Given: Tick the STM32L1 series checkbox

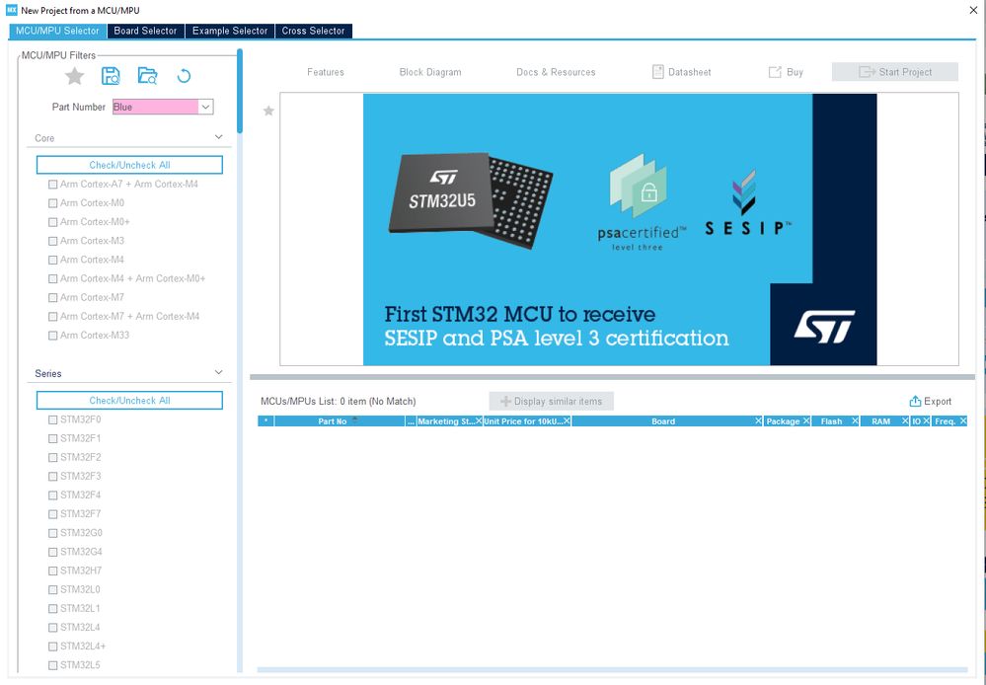Looking at the screenshot, I should [x=53, y=608].
